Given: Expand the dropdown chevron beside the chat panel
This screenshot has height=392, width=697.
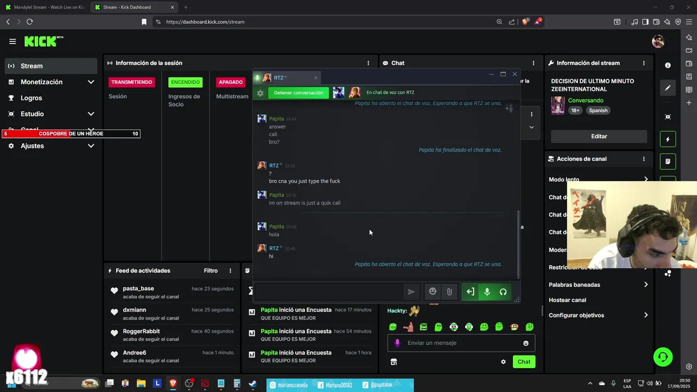Looking at the screenshot, I should point(531,127).
